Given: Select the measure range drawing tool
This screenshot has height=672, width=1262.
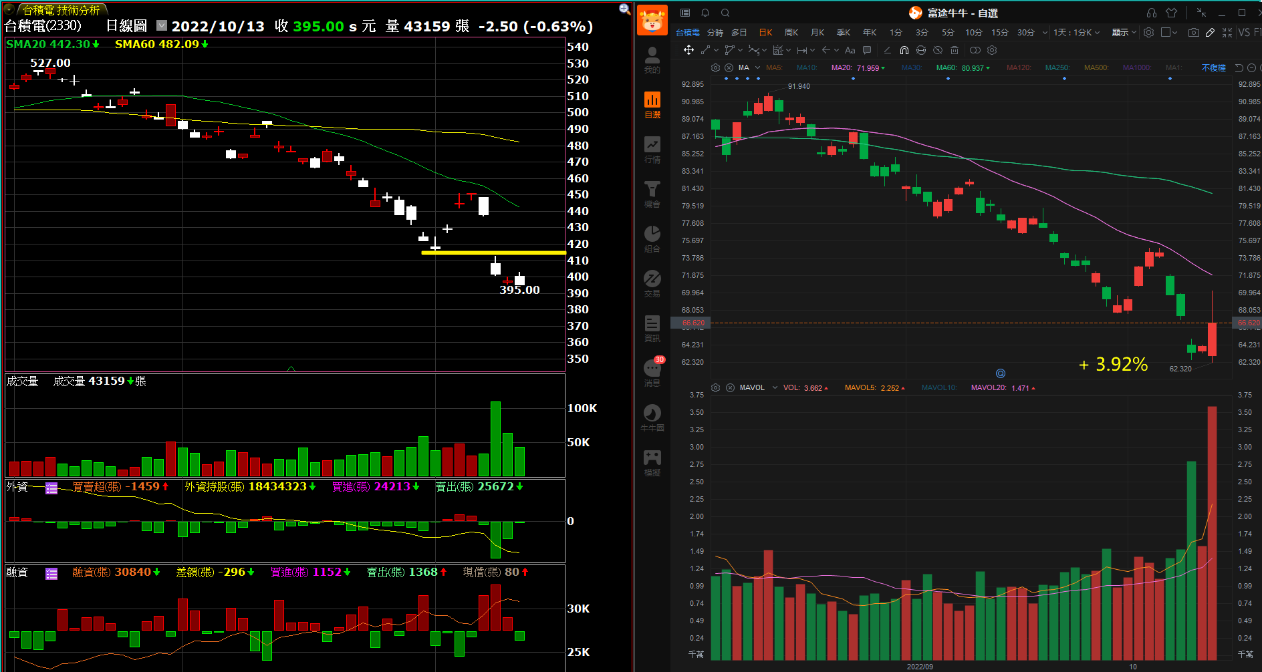Looking at the screenshot, I should (778, 50).
